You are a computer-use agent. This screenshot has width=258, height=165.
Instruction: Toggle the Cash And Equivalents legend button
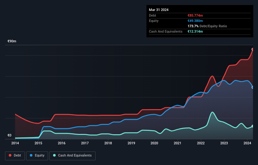click(72, 156)
